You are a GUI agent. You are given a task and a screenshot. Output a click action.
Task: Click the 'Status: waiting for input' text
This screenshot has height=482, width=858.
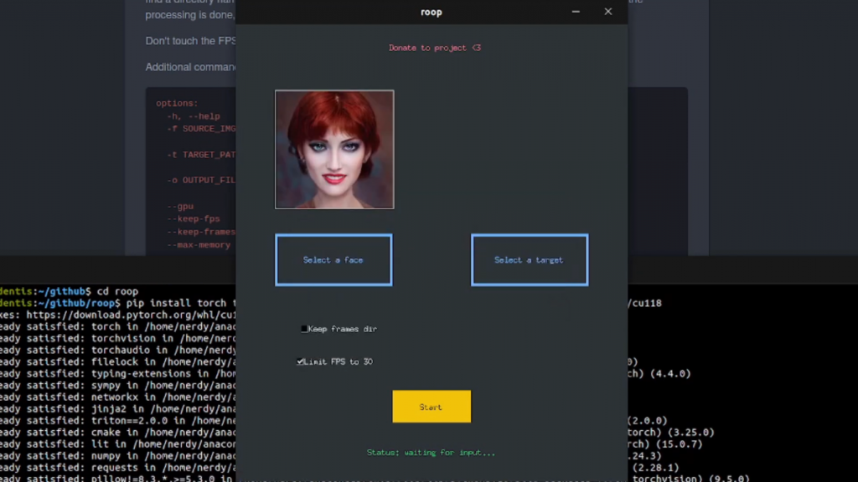pos(431,453)
